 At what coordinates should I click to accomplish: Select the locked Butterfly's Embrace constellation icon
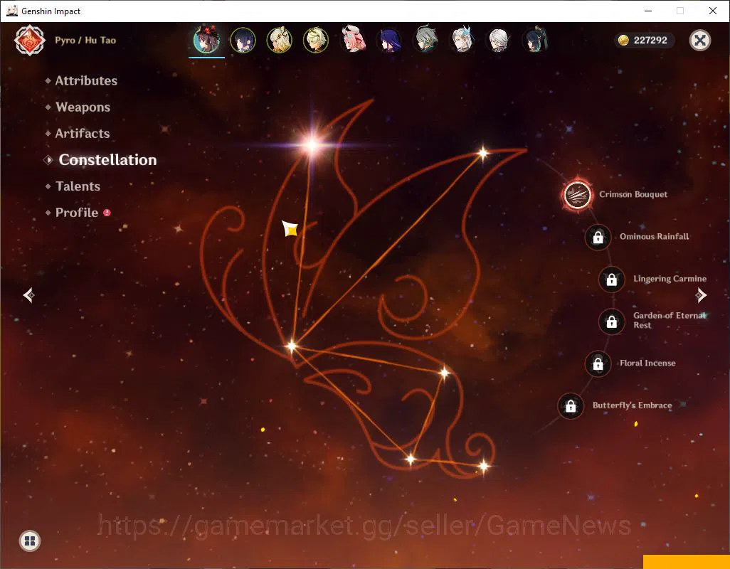tap(571, 405)
